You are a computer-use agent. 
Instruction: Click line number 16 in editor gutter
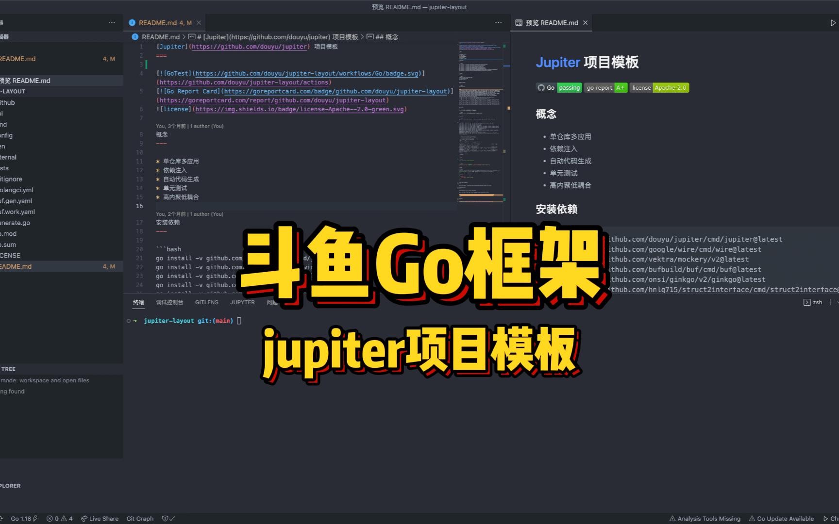point(139,206)
